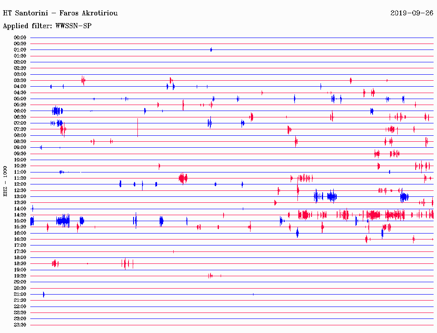Select the 04:30 time label
The image size is (437, 333).
tap(20, 93)
